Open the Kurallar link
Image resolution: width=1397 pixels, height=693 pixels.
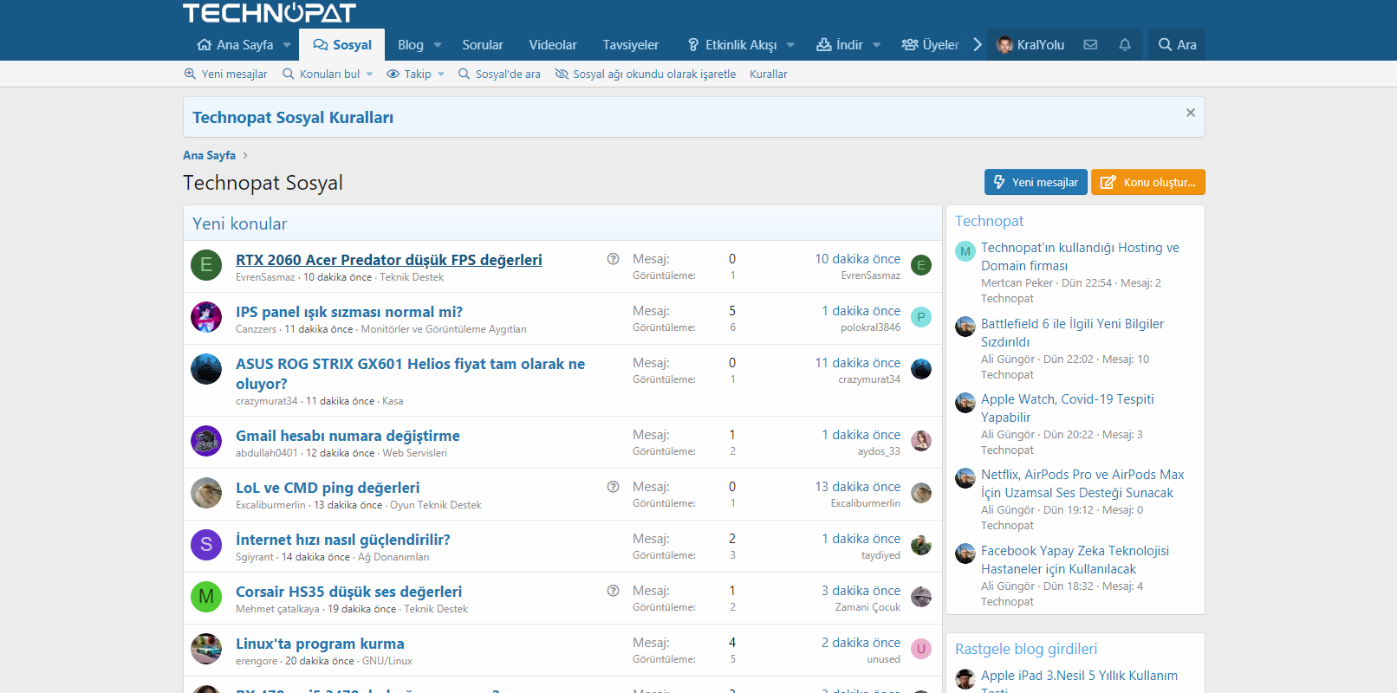coord(769,74)
